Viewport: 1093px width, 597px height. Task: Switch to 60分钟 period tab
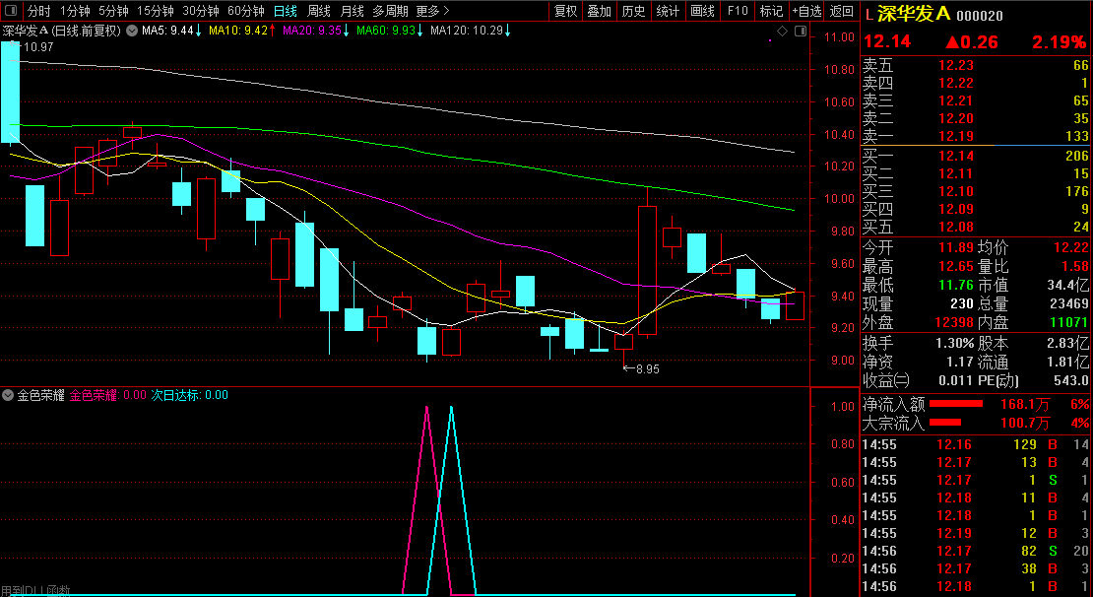[x=245, y=11]
